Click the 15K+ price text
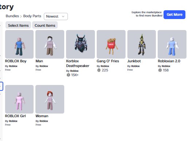196x141 pixels. [x=75, y=75]
